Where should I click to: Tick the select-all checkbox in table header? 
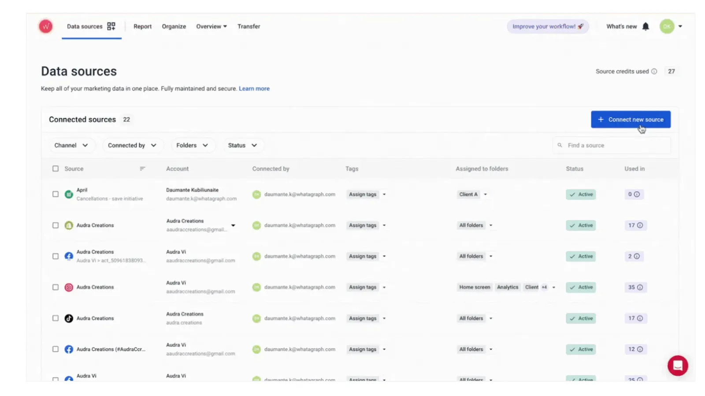pos(56,169)
